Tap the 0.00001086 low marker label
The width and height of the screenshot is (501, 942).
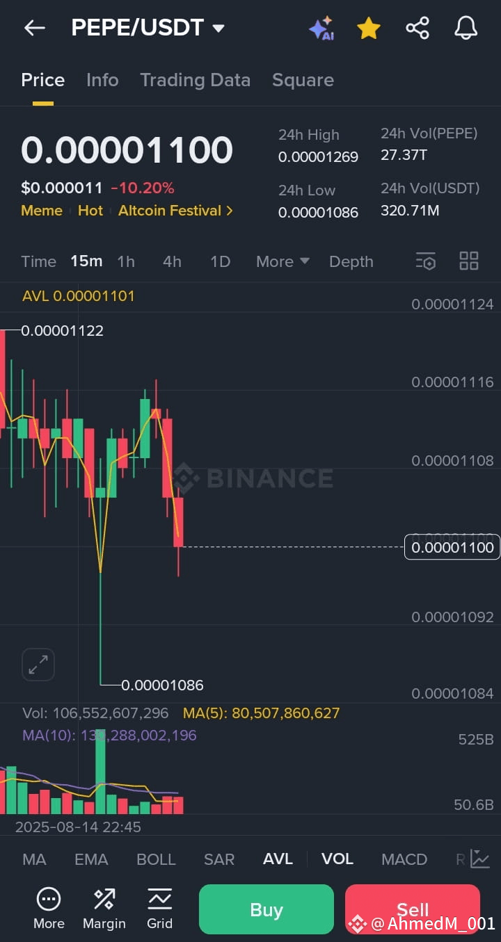click(163, 685)
